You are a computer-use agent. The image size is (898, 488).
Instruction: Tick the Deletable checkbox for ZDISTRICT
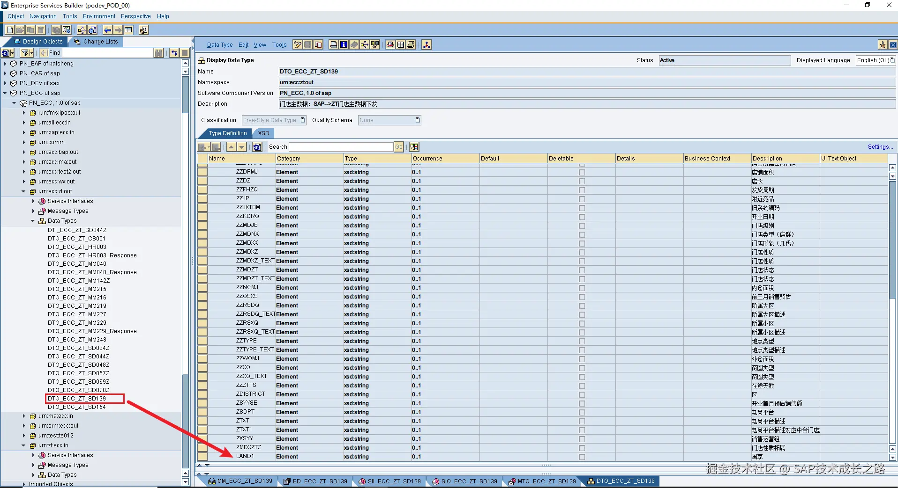click(x=582, y=395)
